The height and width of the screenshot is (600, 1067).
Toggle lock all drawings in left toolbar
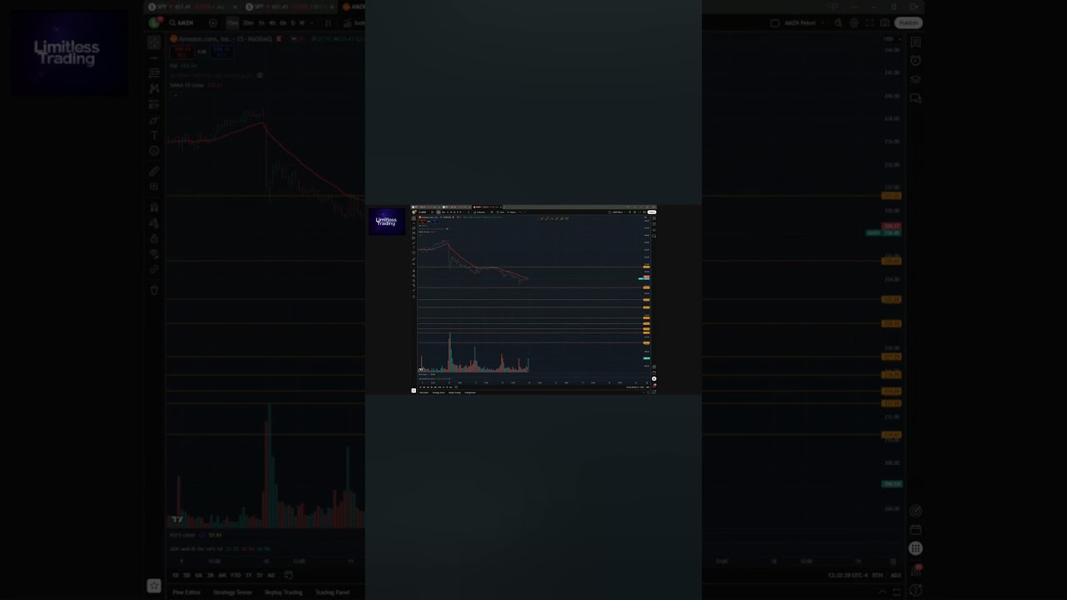(154, 238)
